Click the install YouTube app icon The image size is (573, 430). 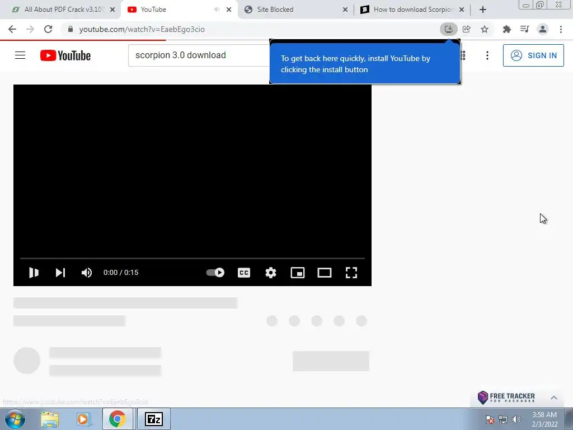(448, 29)
